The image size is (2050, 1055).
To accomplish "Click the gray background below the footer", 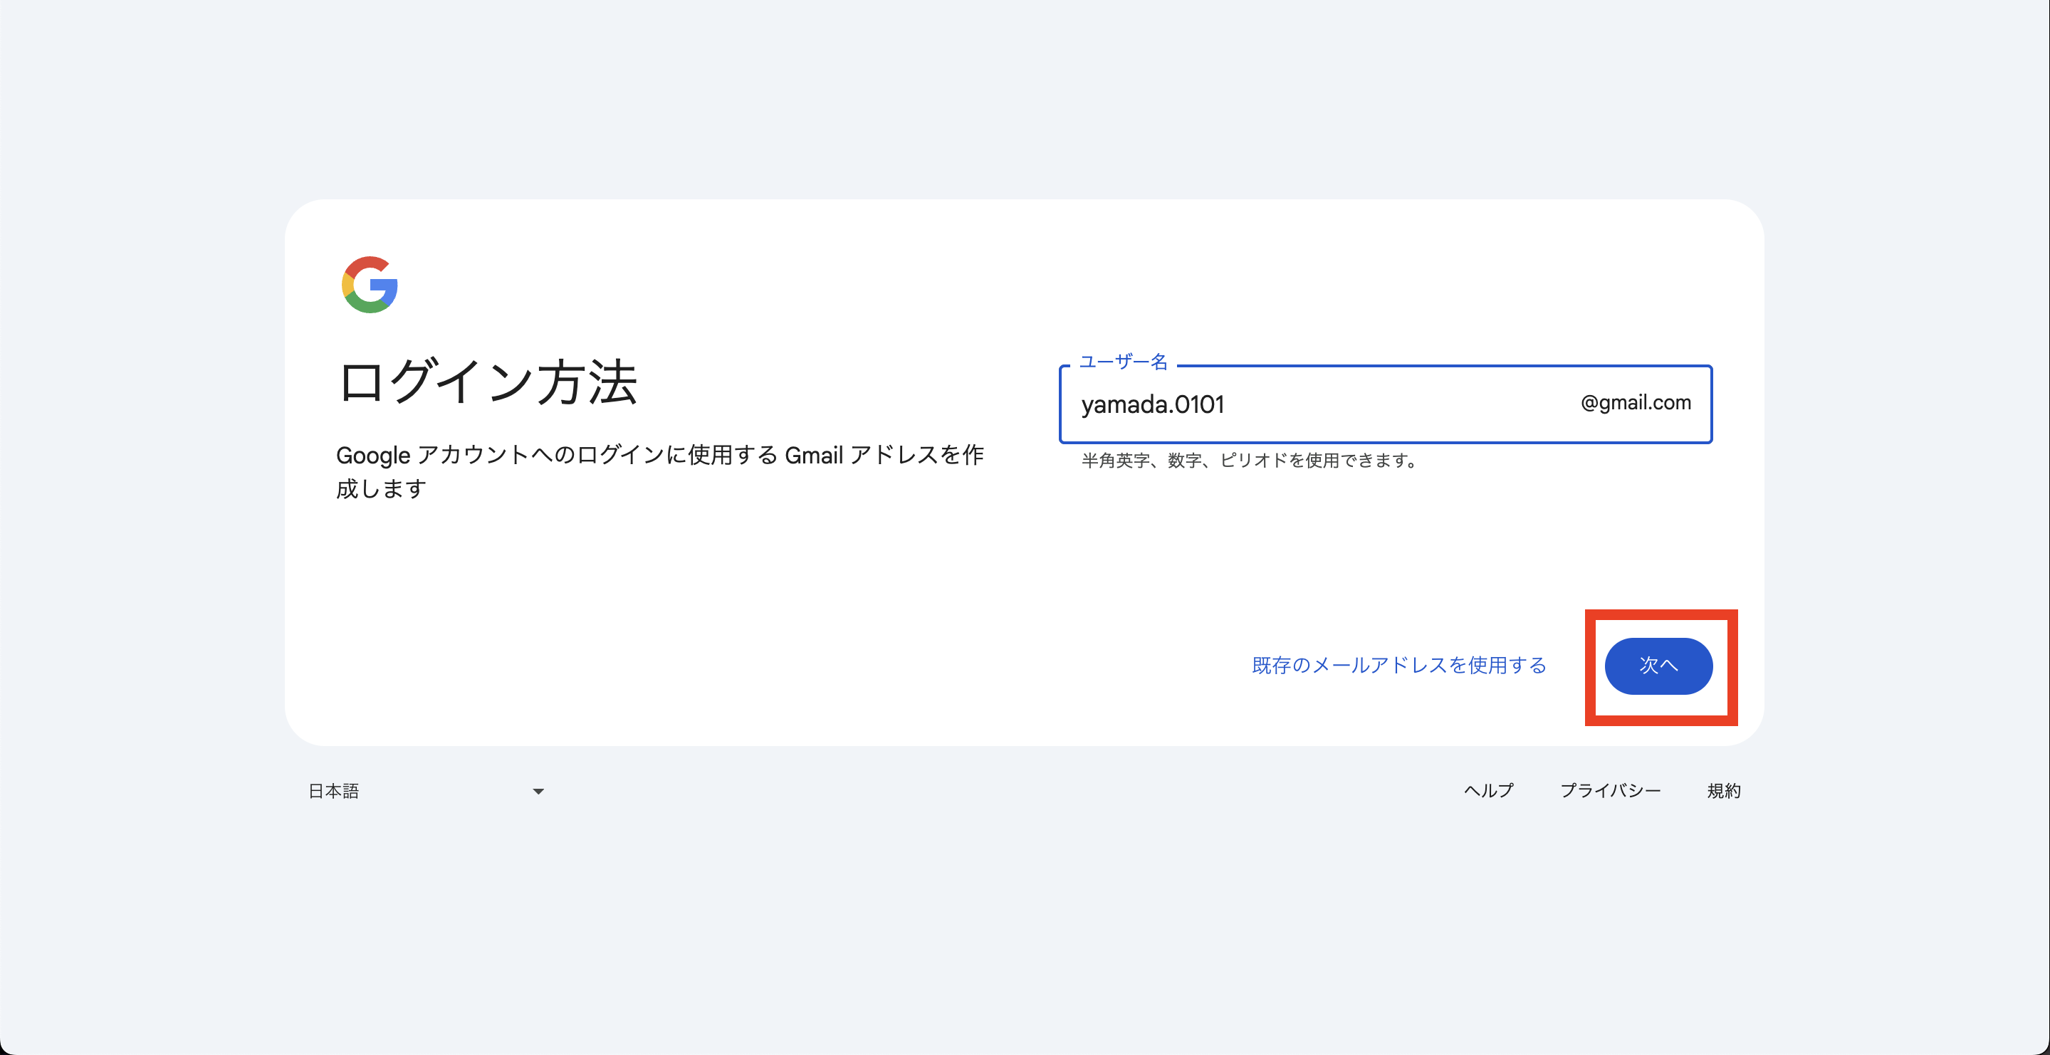I will click(1025, 939).
